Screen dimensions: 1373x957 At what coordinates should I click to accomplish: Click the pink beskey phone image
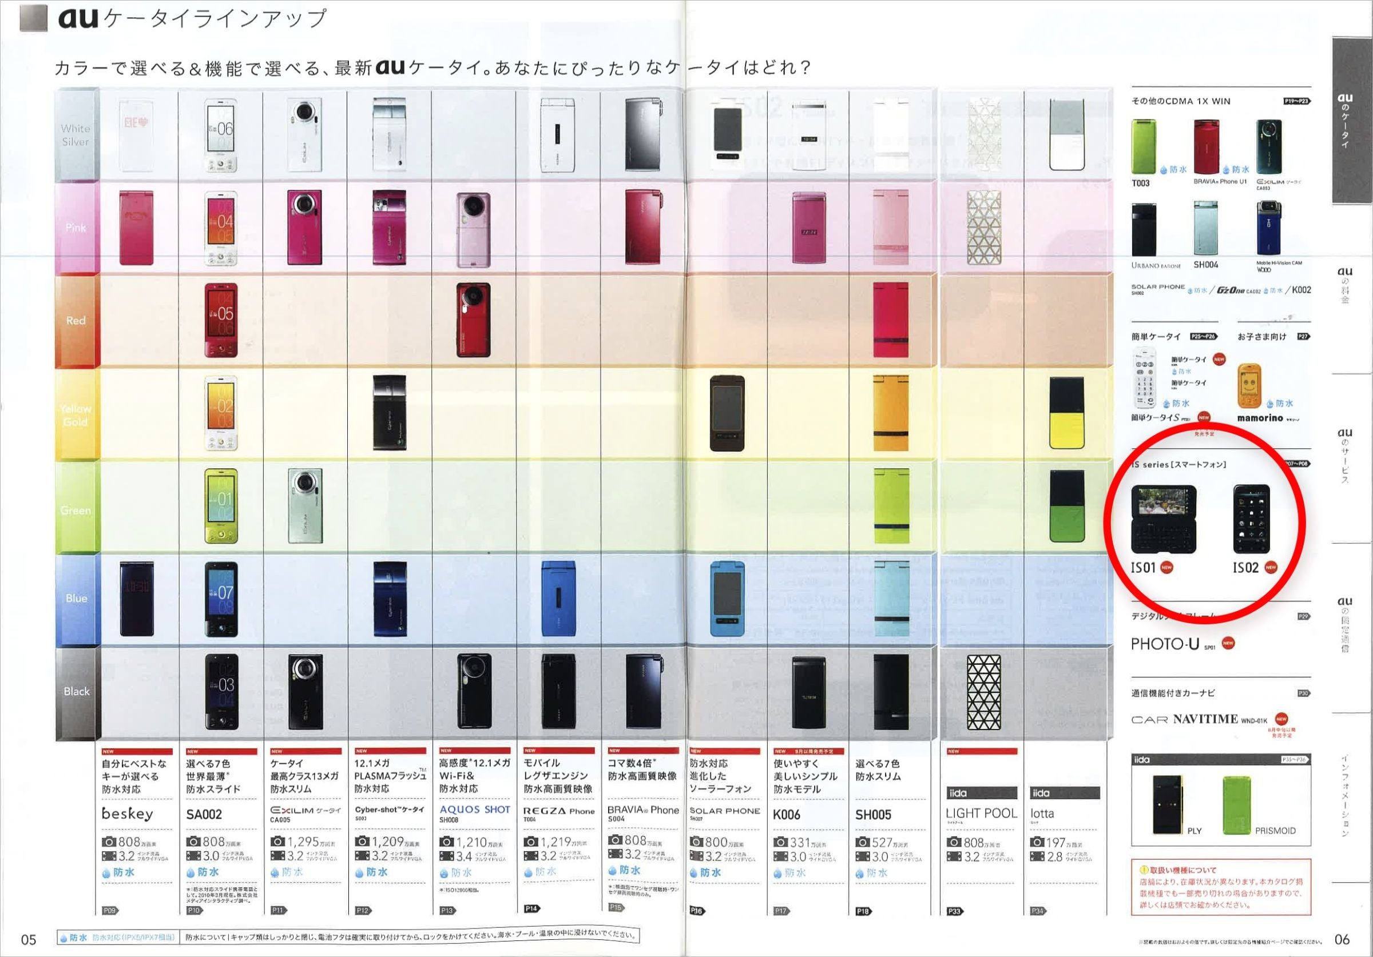(x=136, y=228)
